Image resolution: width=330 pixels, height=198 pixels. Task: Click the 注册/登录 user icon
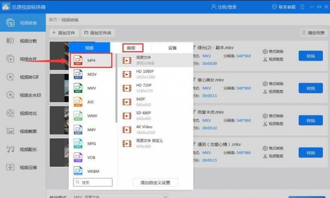(213, 7)
